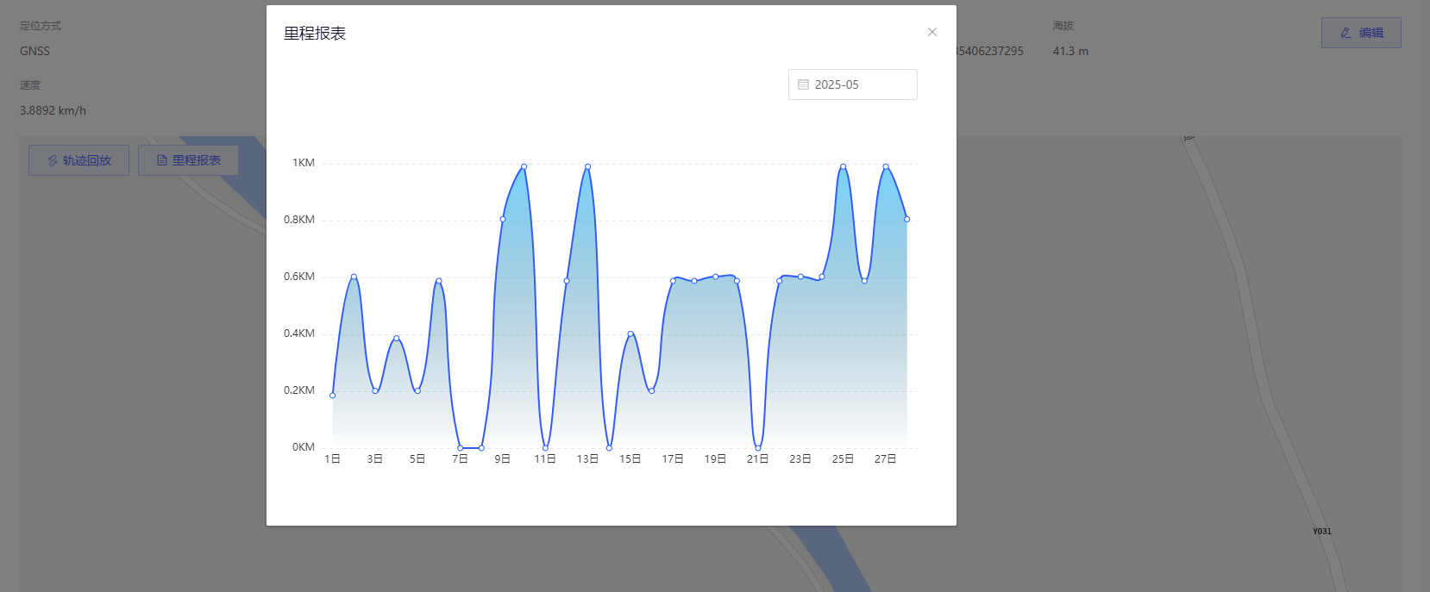Select the 13日 peak data point at 1KM
This screenshot has height=592, width=1430.
[587, 166]
